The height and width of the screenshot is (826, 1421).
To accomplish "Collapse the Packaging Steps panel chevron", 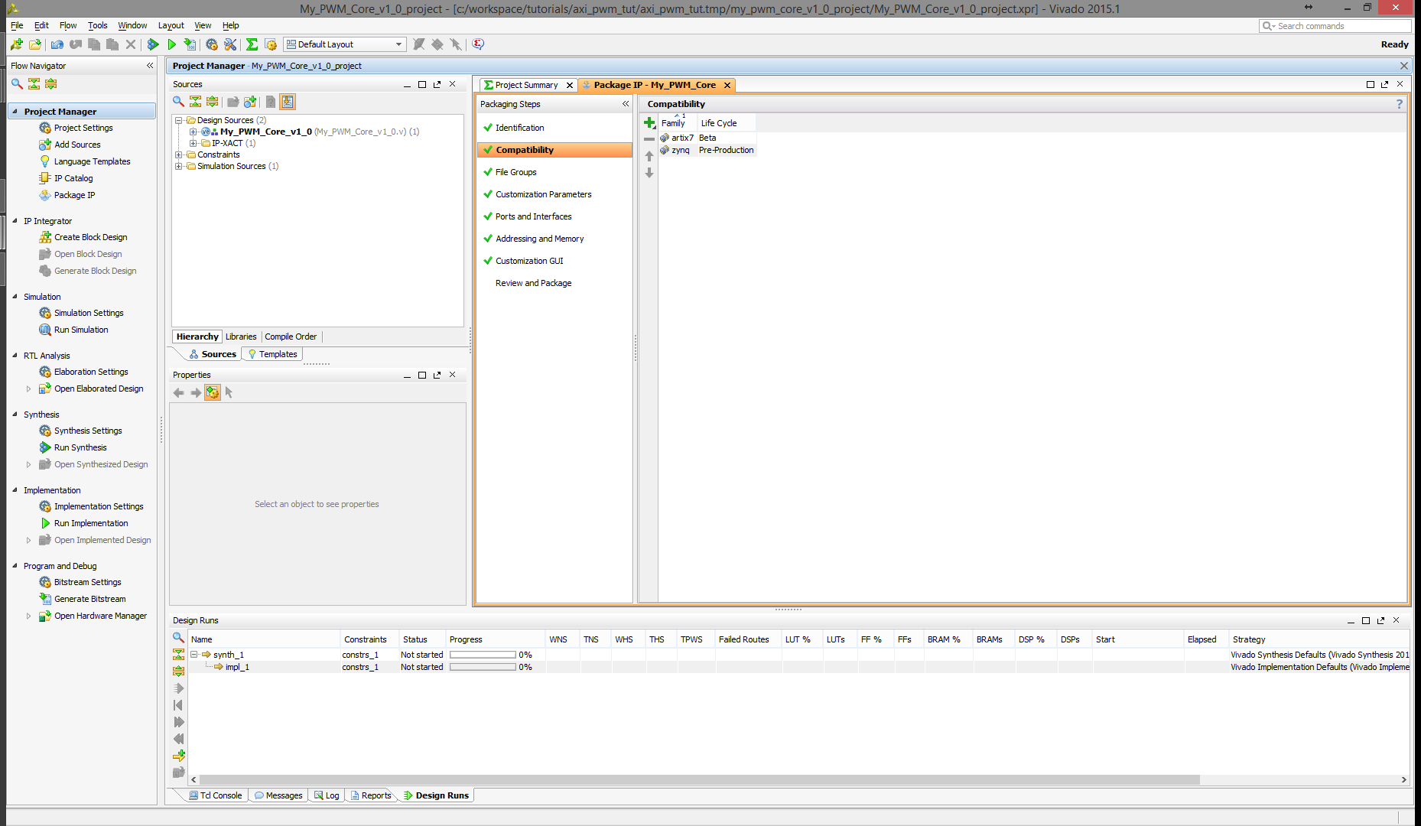I will coord(626,104).
